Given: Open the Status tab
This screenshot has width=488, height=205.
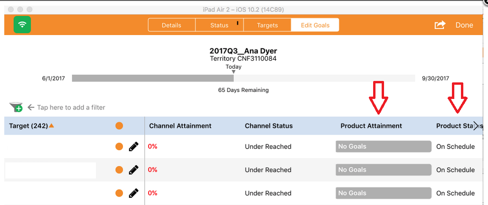Looking at the screenshot, I should click(x=219, y=25).
